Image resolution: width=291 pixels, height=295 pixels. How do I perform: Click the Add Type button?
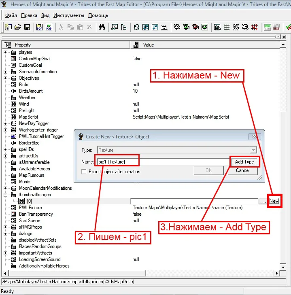tap(244, 162)
